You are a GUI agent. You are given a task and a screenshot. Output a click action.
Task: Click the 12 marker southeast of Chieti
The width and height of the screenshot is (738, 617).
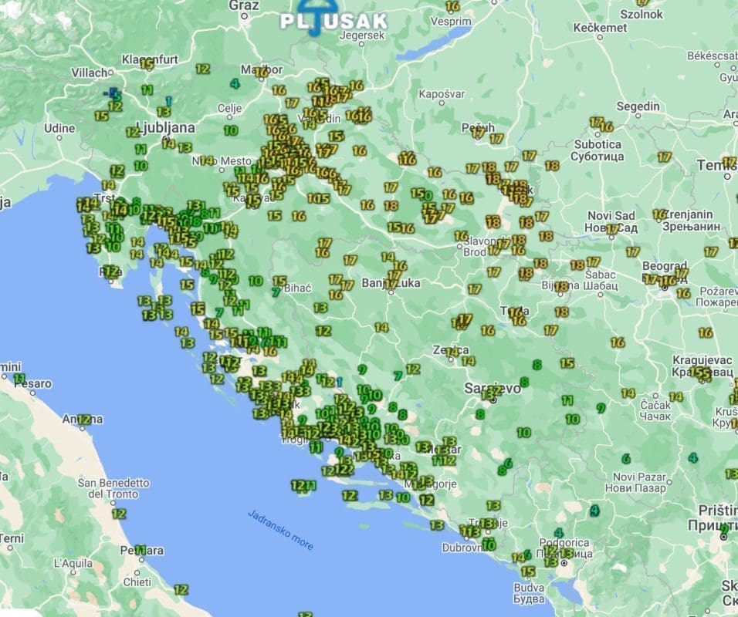click(x=181, y=589)
